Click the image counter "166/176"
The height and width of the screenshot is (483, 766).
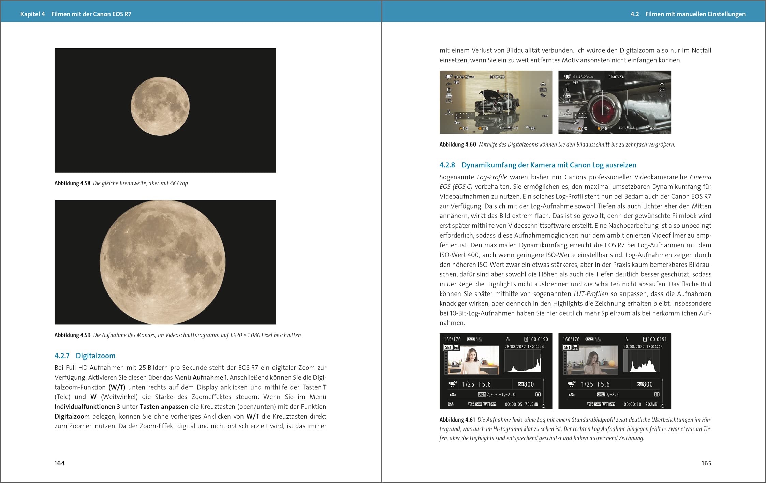point(571,339)
